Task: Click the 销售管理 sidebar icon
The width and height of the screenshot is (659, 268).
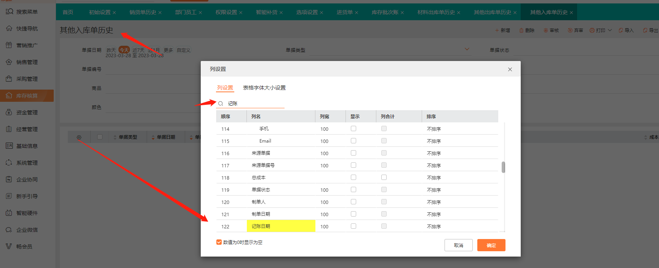Action: tap(9, 62)
